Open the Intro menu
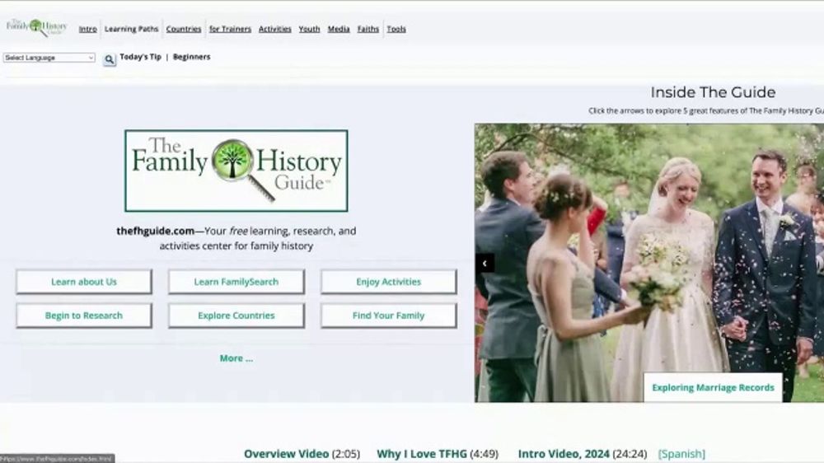The width and height of the screenshot is (824, 463). 88,29
